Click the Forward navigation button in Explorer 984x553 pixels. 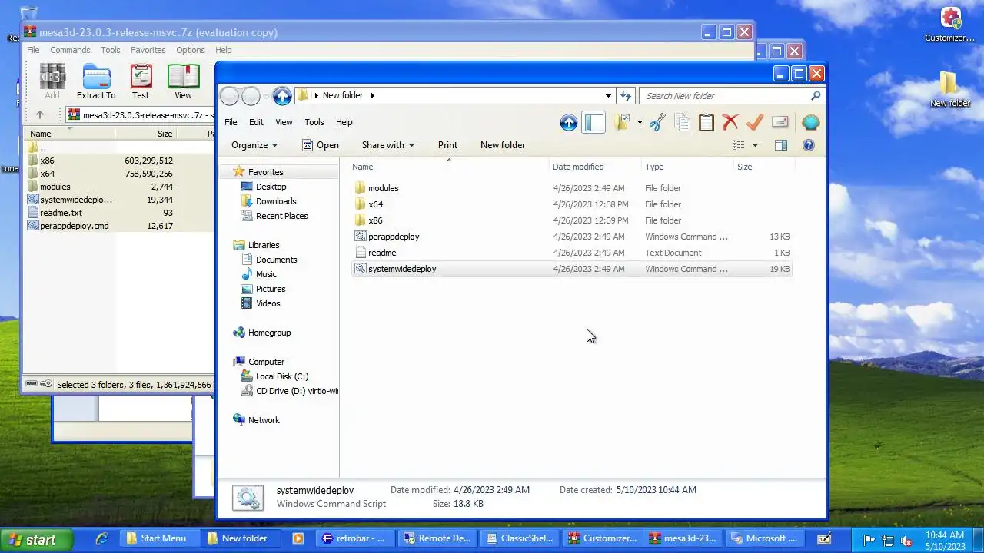[251, 96]
